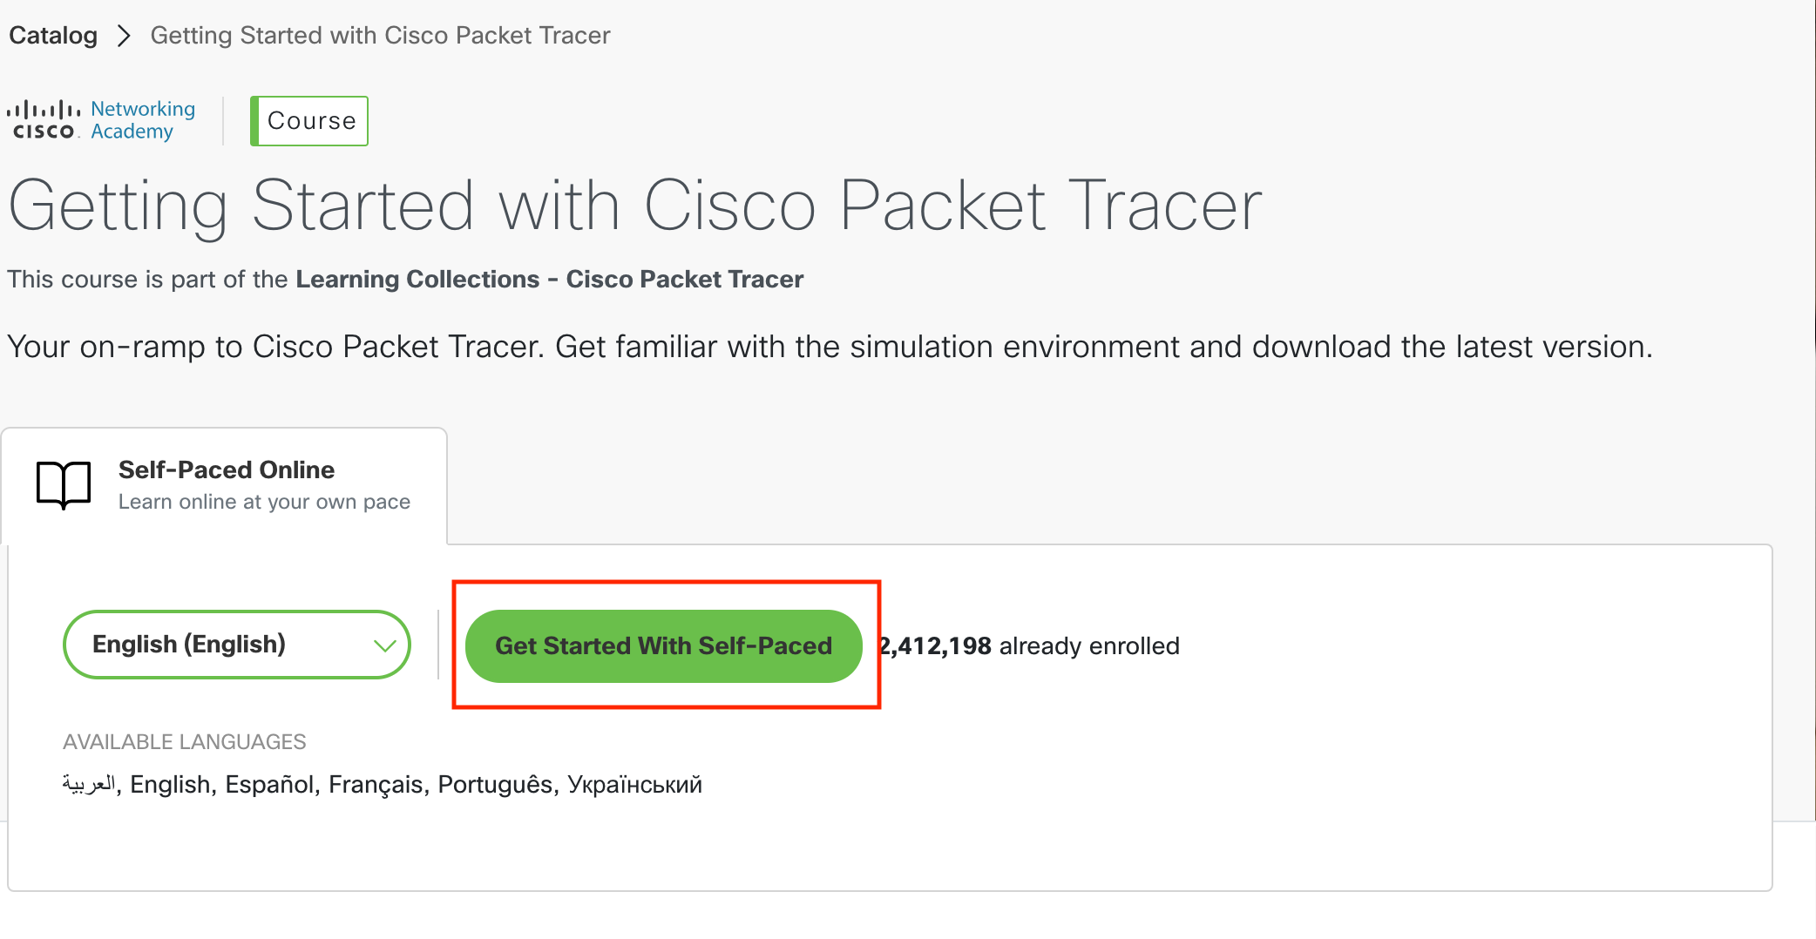Click the breadcrumb chevron arrow
1816x939 pixels.
click(x=124, y=36)
